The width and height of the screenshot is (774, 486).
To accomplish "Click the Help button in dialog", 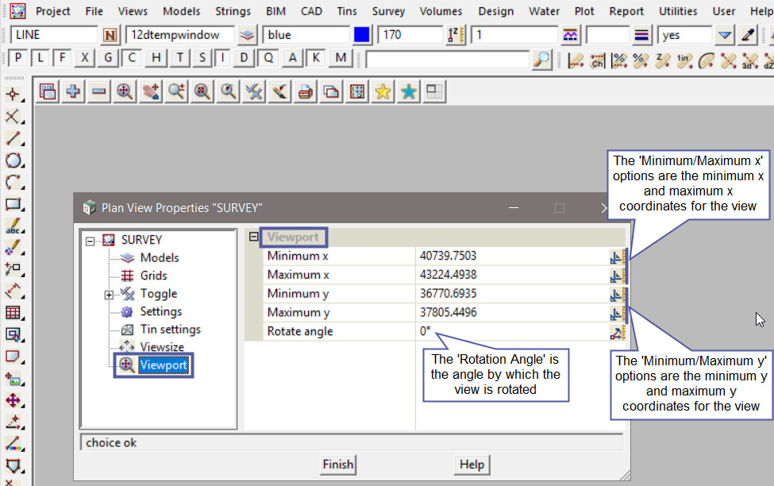I will [472, 465].
